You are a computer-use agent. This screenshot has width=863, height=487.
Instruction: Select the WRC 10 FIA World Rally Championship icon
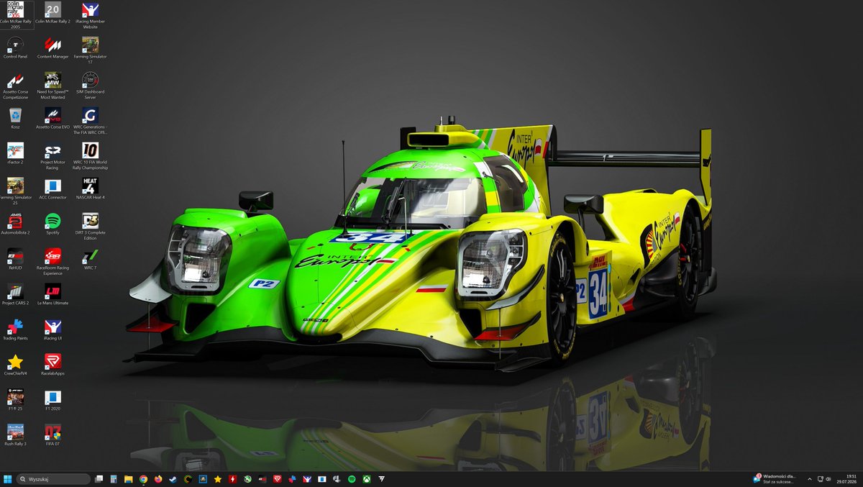[x=91, y=156]
